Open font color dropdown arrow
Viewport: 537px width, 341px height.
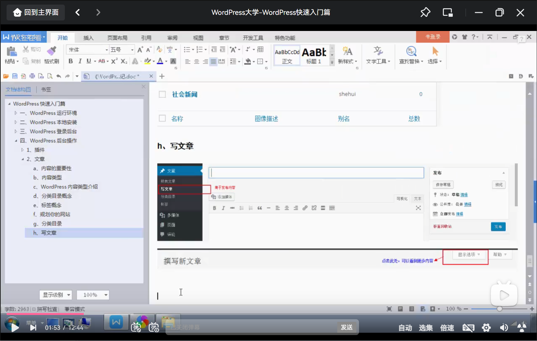click(x=166, y=62)
